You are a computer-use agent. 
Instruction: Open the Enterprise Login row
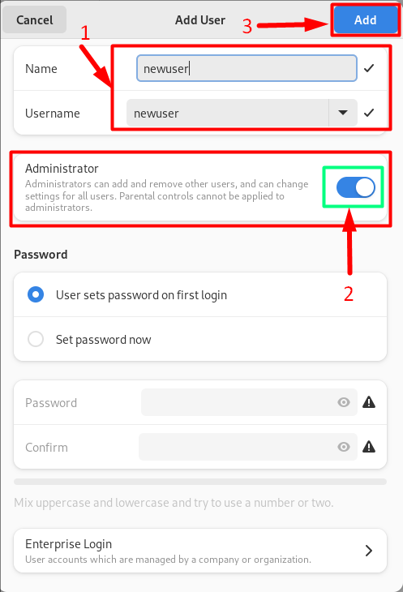200,551
